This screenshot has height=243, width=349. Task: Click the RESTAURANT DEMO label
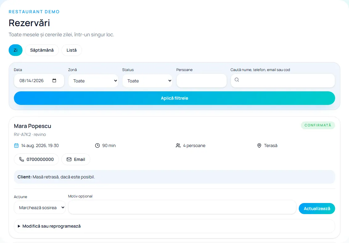(x=34, y=12)
